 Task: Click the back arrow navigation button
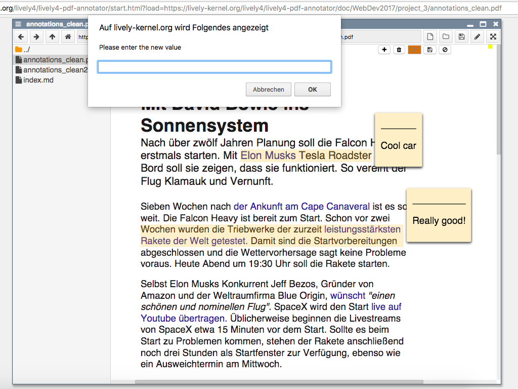point(21,37)
